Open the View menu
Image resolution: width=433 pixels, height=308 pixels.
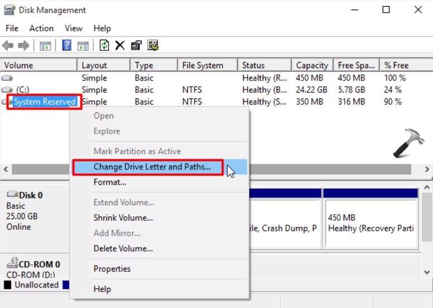[73, 28]
